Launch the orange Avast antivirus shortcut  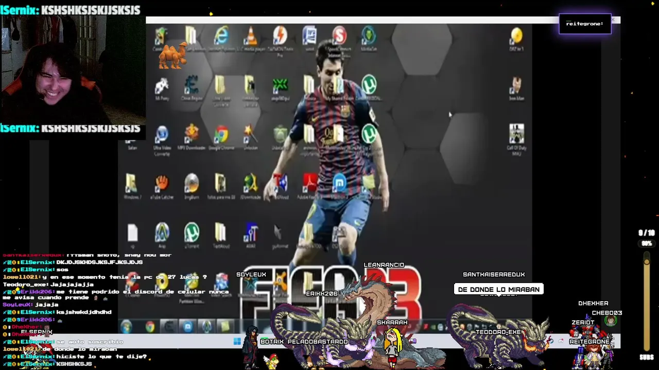(280, 282)
